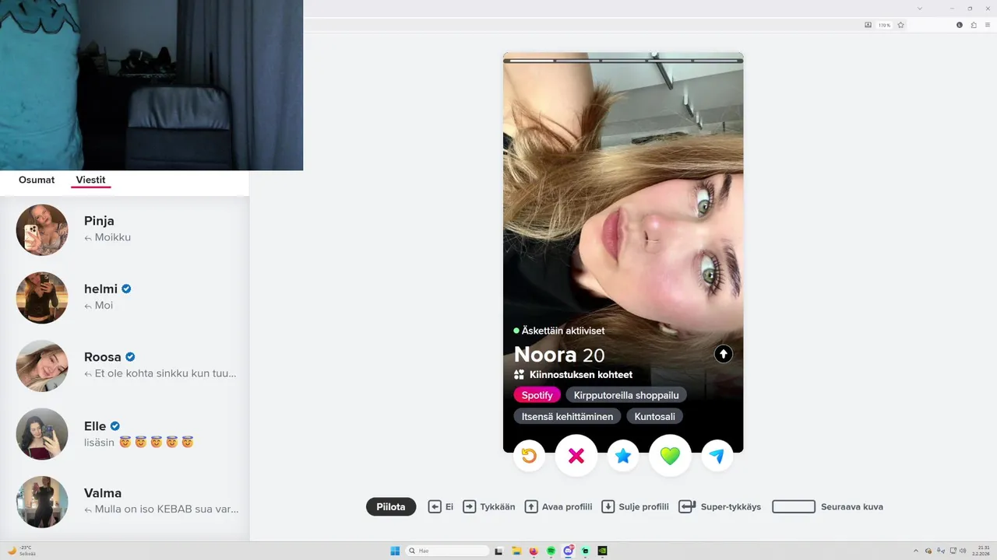The width and height of the screenshot is (997, 560).
Task: Click the up arrow key icon for Avaa profiili
Action: pyautogui.click(x=531, y=506)
